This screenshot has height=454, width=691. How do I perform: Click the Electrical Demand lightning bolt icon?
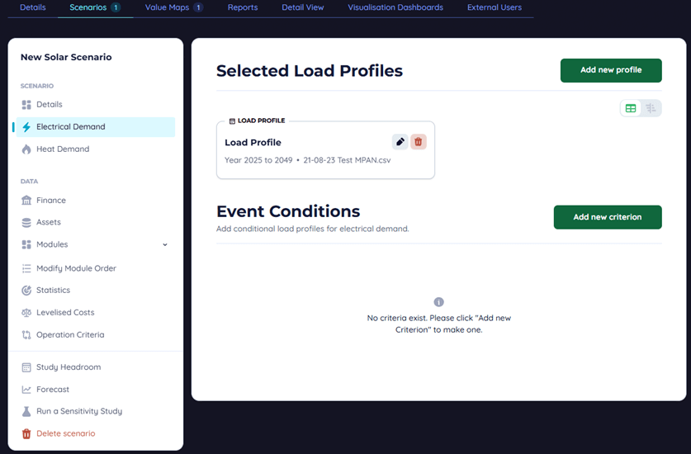click(26, 127)
